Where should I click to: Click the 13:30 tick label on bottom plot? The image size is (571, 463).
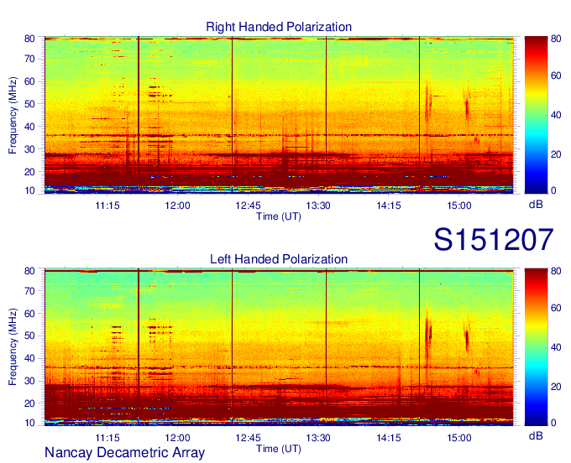(x=318, y=438)
